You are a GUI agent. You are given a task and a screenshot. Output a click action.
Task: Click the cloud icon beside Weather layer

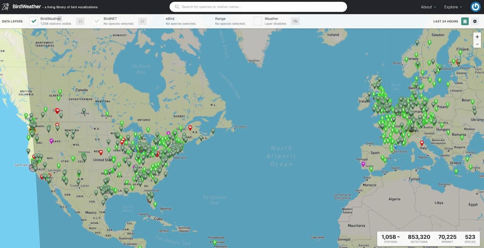coord(295,21)
